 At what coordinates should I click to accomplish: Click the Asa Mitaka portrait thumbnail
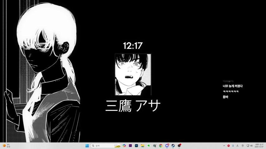(133, 74)
